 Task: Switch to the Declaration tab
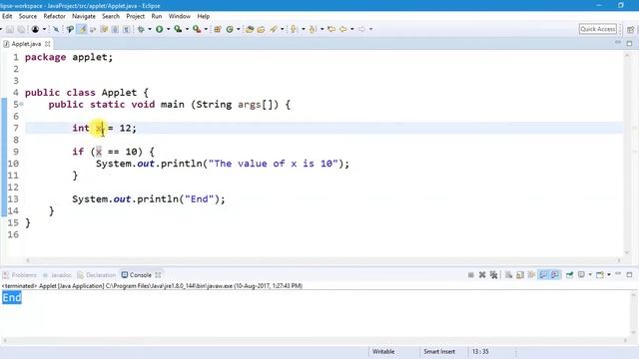(x=97, y=275)
